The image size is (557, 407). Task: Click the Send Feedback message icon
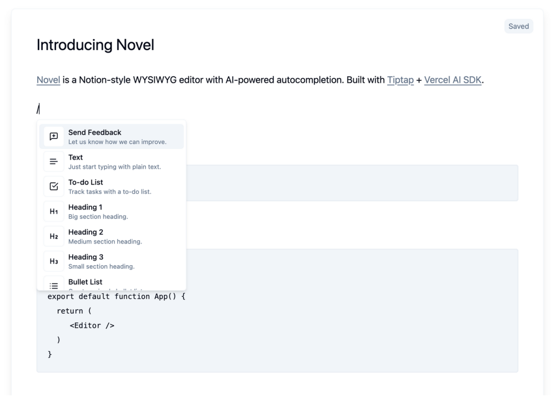(x=54, y=137)
